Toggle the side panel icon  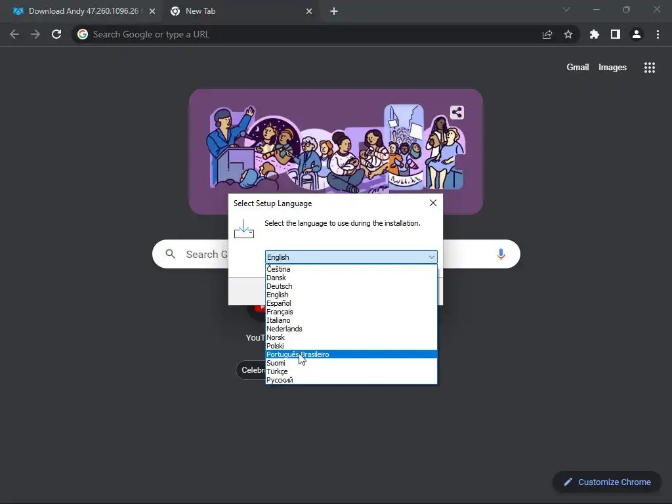[x=616, y=34]
